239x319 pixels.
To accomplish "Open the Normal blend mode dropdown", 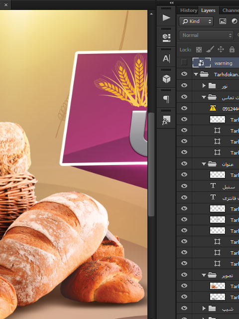I will tap(206, 35).
